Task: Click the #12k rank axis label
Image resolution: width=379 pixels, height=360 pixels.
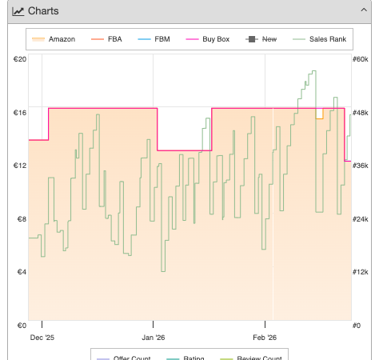Action: pyautogui.click(x=361, y=272)
